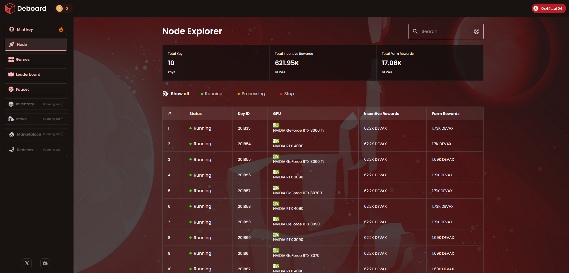Click NVIDIA icon in row 201855
The image size is (569, 273).
276,156
